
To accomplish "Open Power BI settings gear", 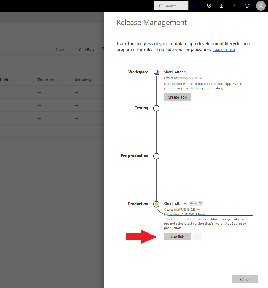I will 209,6.
